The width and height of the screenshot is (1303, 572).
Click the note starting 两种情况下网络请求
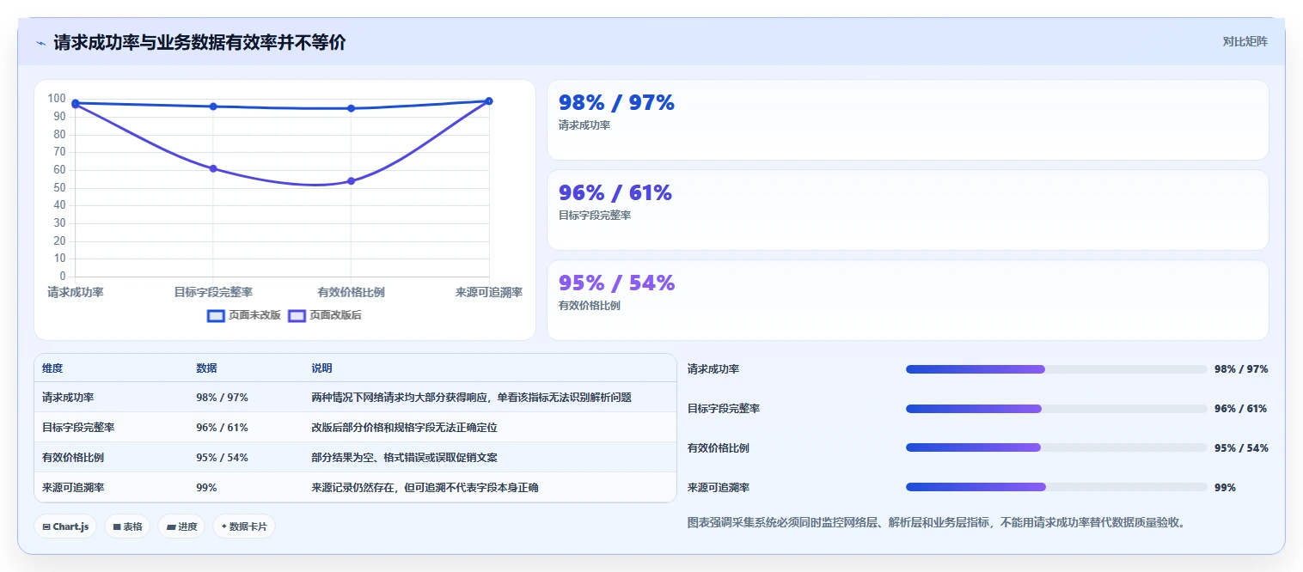[x=471, y=398]
